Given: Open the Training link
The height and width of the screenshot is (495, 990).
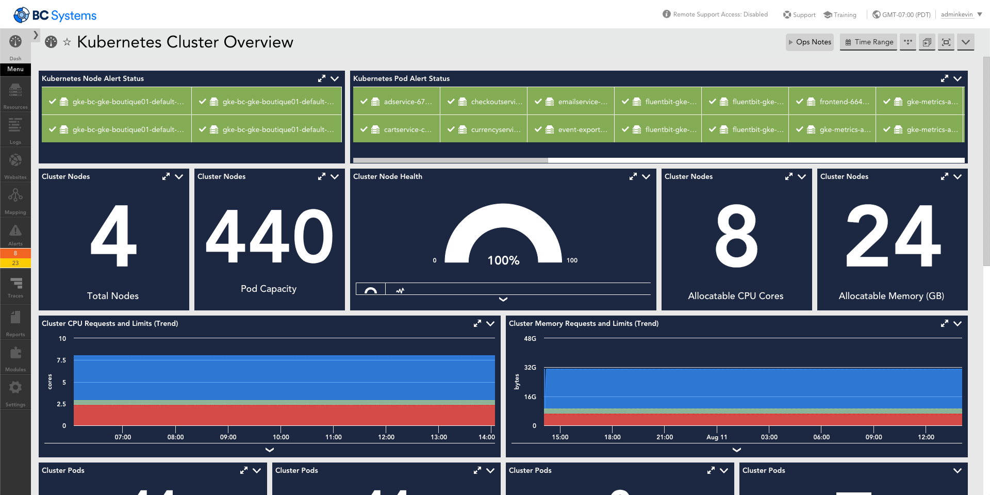Looking at the screenshot, I should [840, 14].
